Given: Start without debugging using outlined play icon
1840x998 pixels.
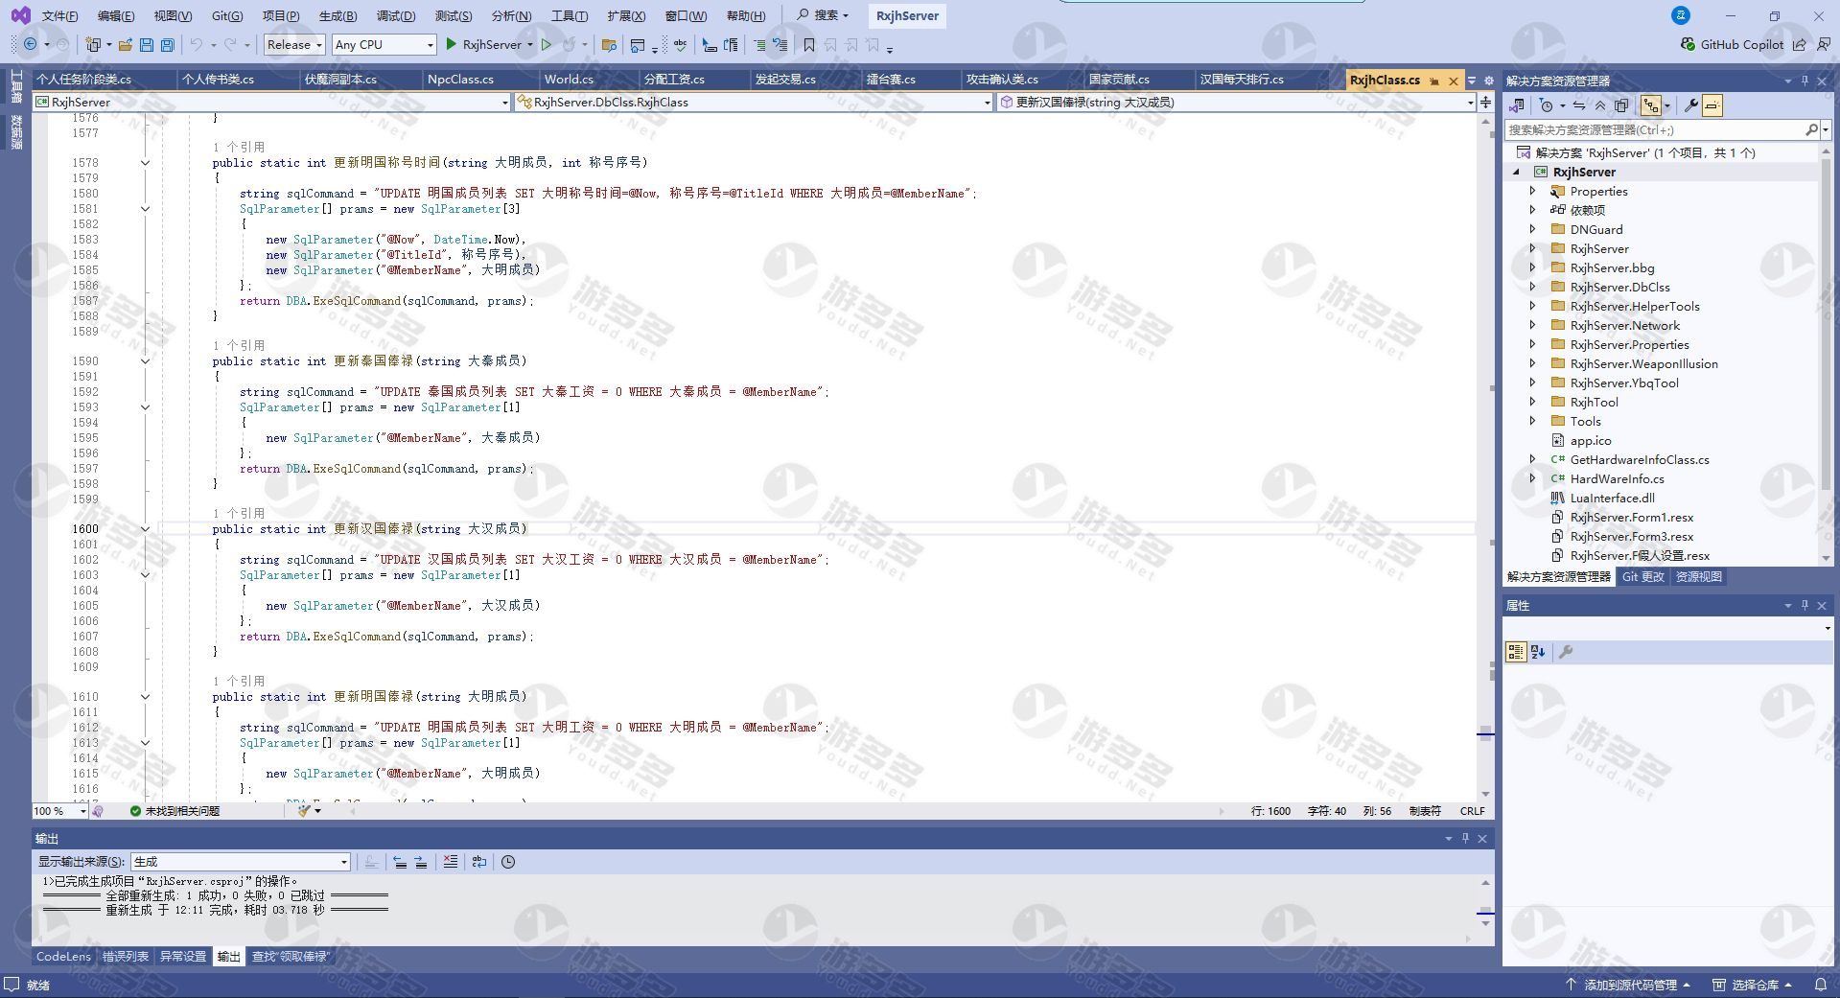Looking at the screenshot, I should click(x=547, y=44).
